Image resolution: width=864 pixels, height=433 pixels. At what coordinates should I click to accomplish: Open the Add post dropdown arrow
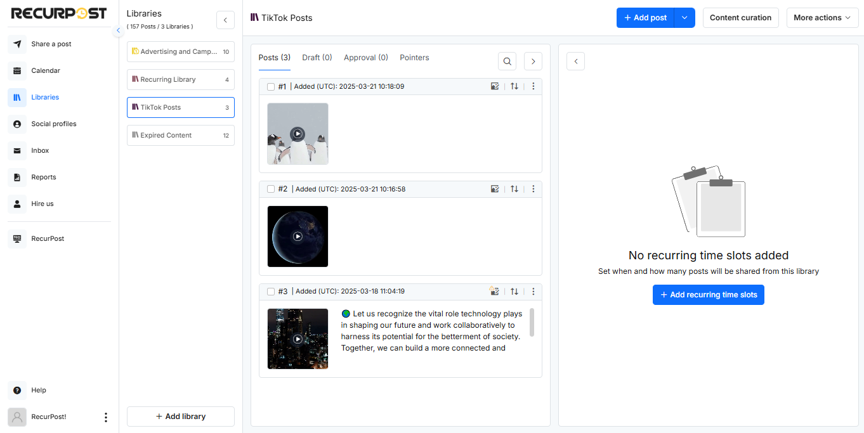click(684, 18)
